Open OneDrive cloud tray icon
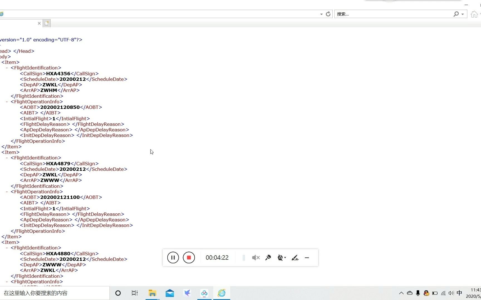 tap(410, 293)
